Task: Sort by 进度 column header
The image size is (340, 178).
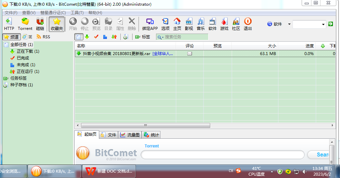Action: [x=297, y=46]
